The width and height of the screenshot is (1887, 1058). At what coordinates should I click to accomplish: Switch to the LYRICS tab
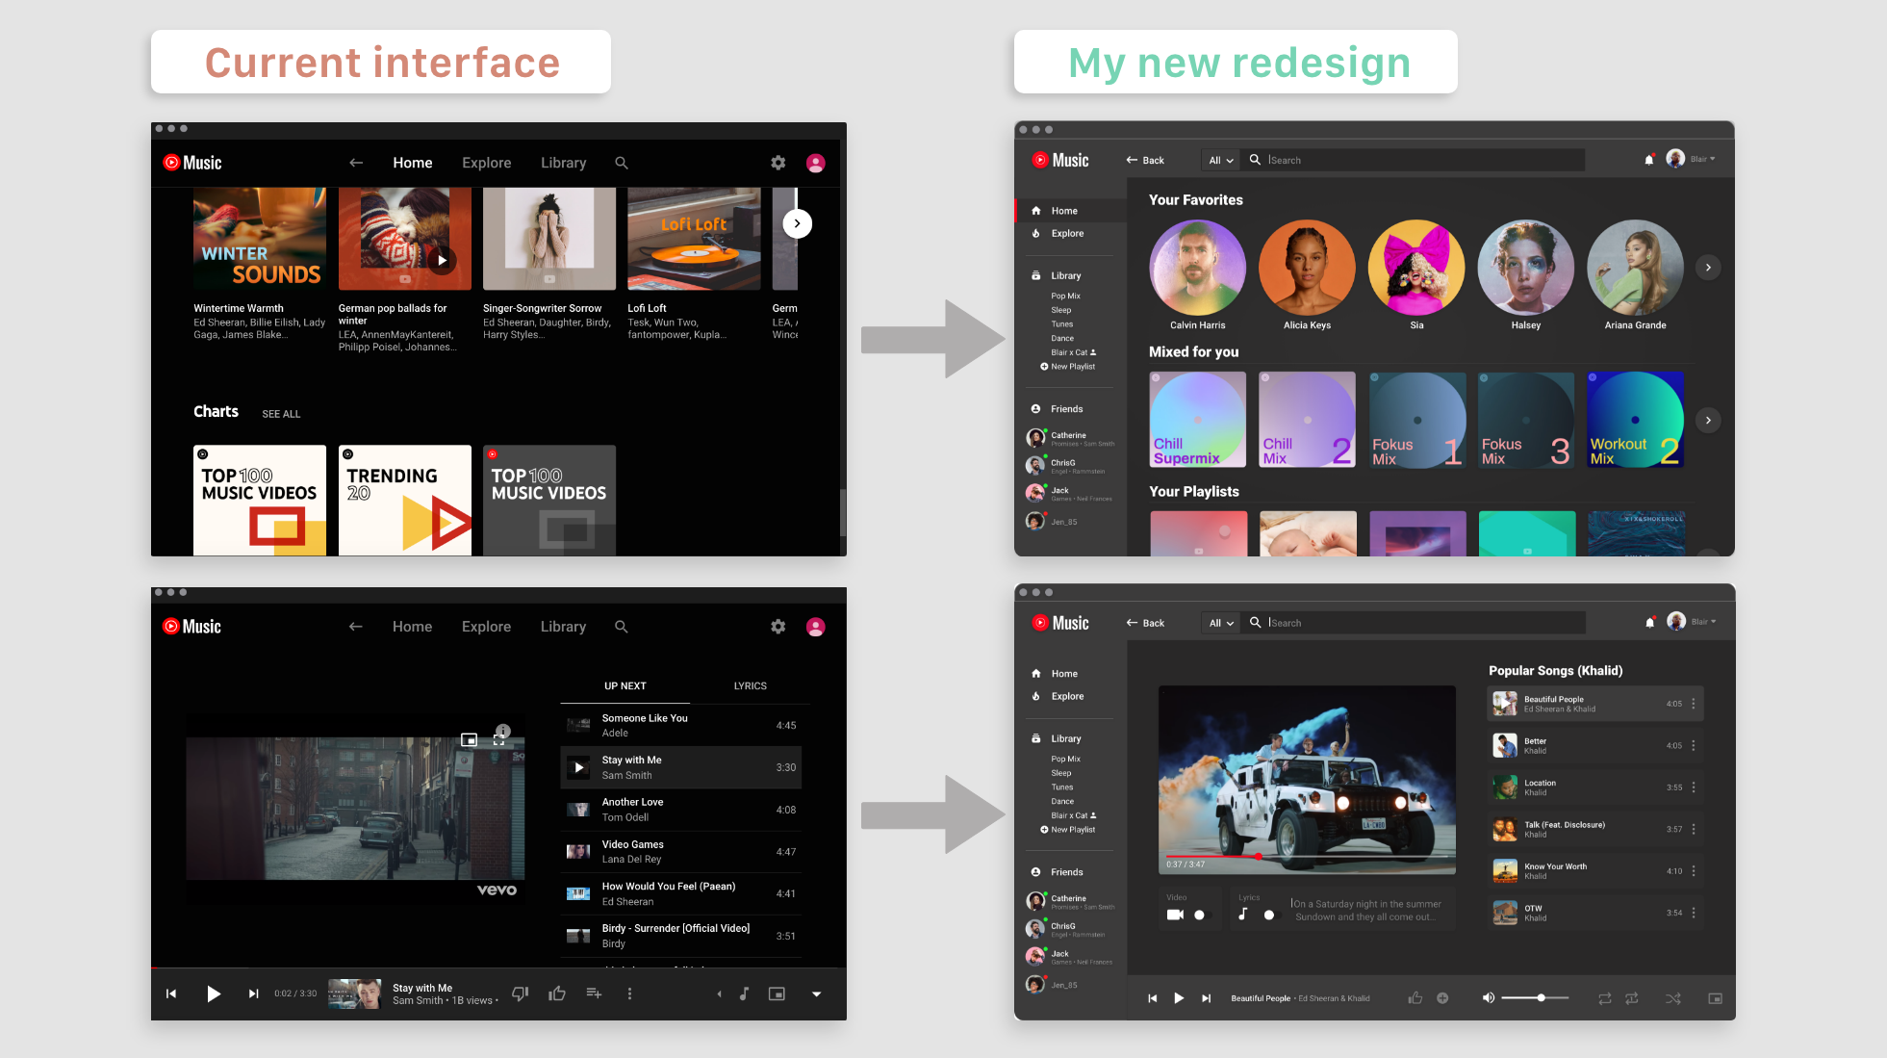(750, 686)
